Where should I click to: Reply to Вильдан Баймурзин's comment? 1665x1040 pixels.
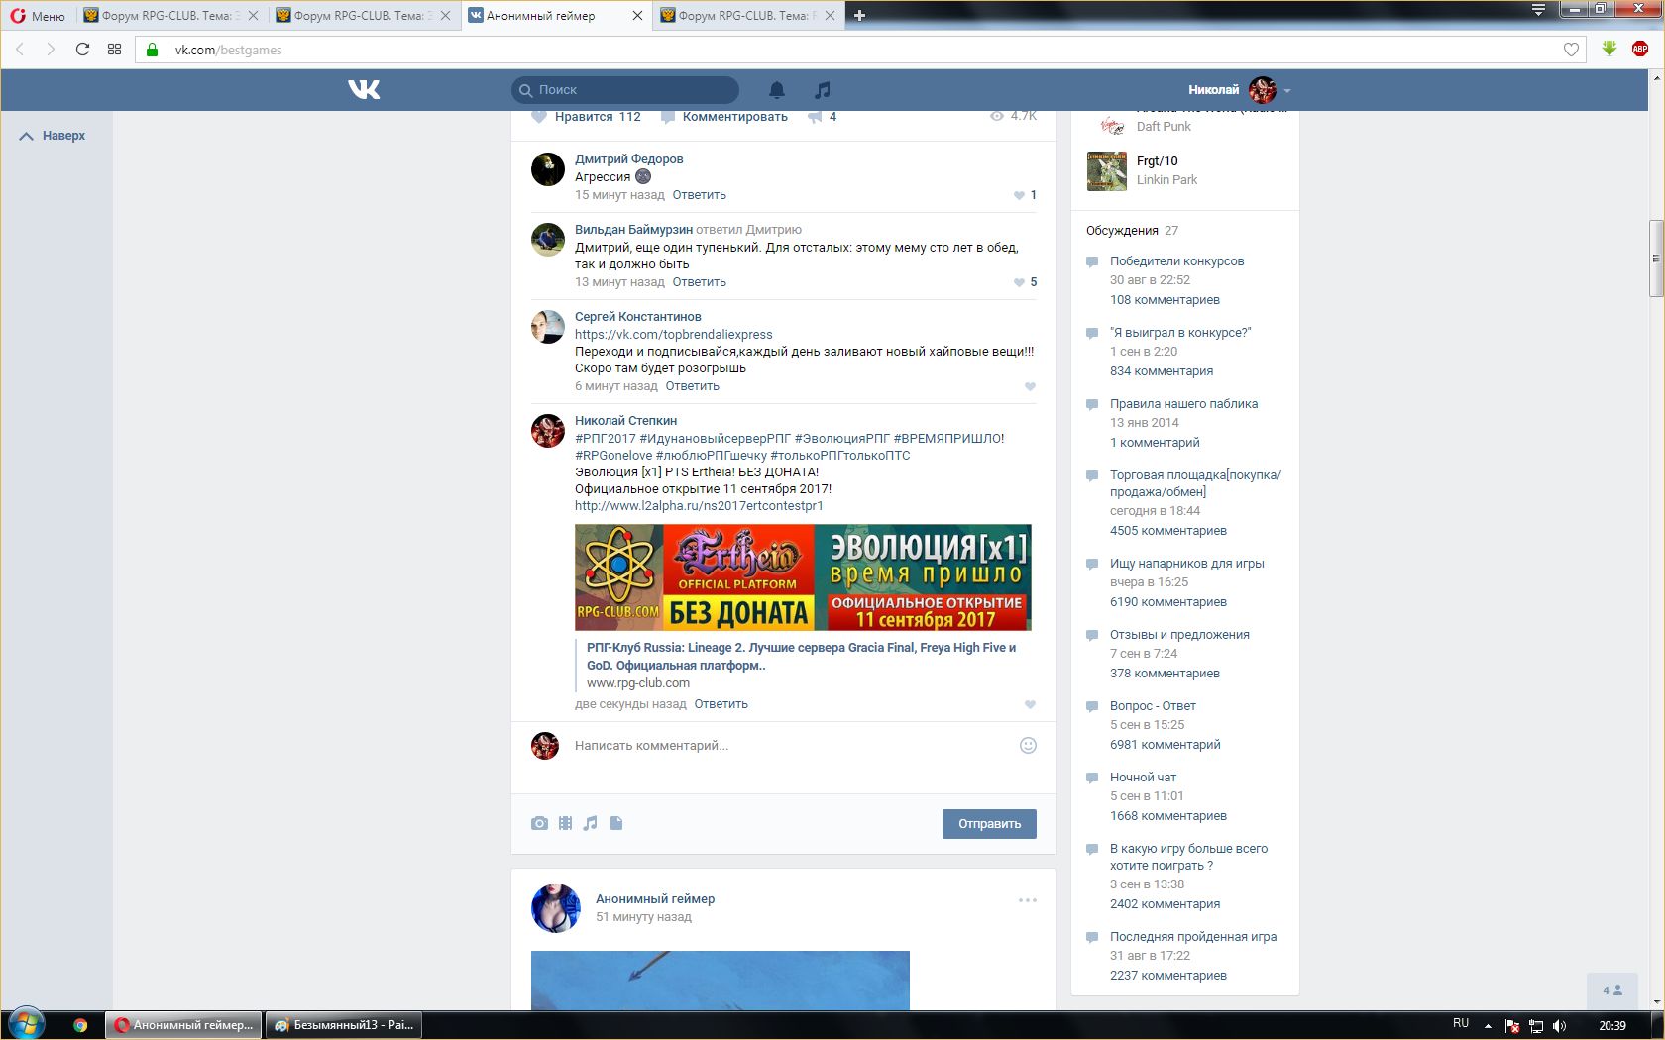[x=700, y=282]
